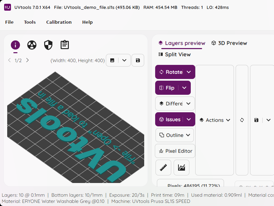Open the clipboard log tab icon
This screenshot has width=274, height=206.
(x=65, y=45)
